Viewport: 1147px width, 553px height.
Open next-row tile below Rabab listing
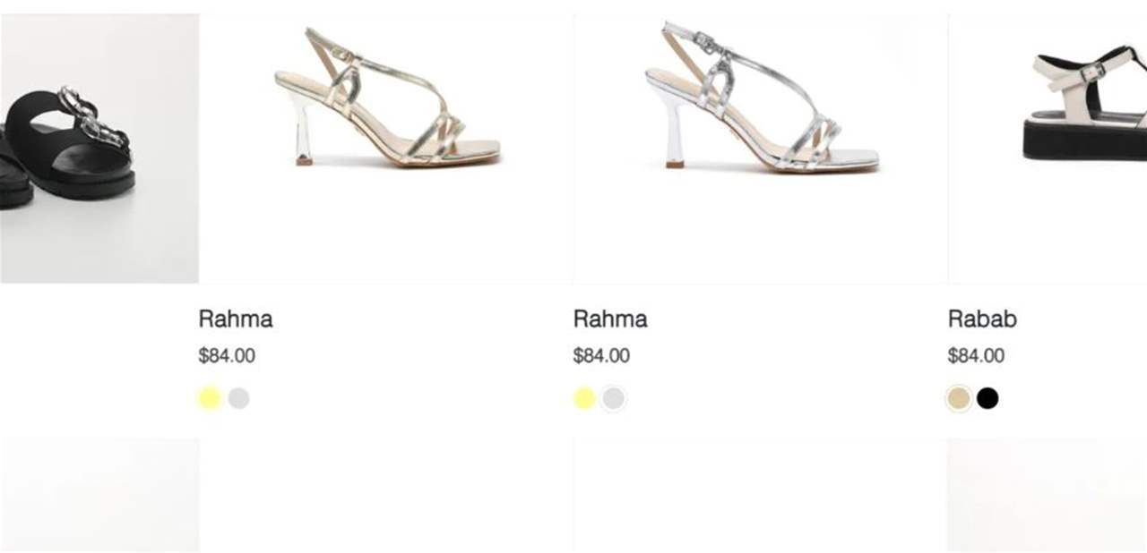[x=1047, y=495]
